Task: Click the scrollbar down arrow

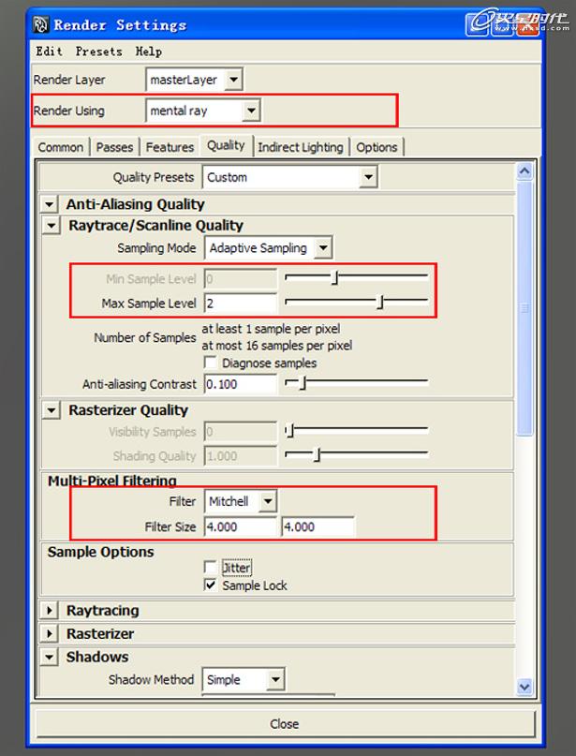Action: (x=524, y=687)
